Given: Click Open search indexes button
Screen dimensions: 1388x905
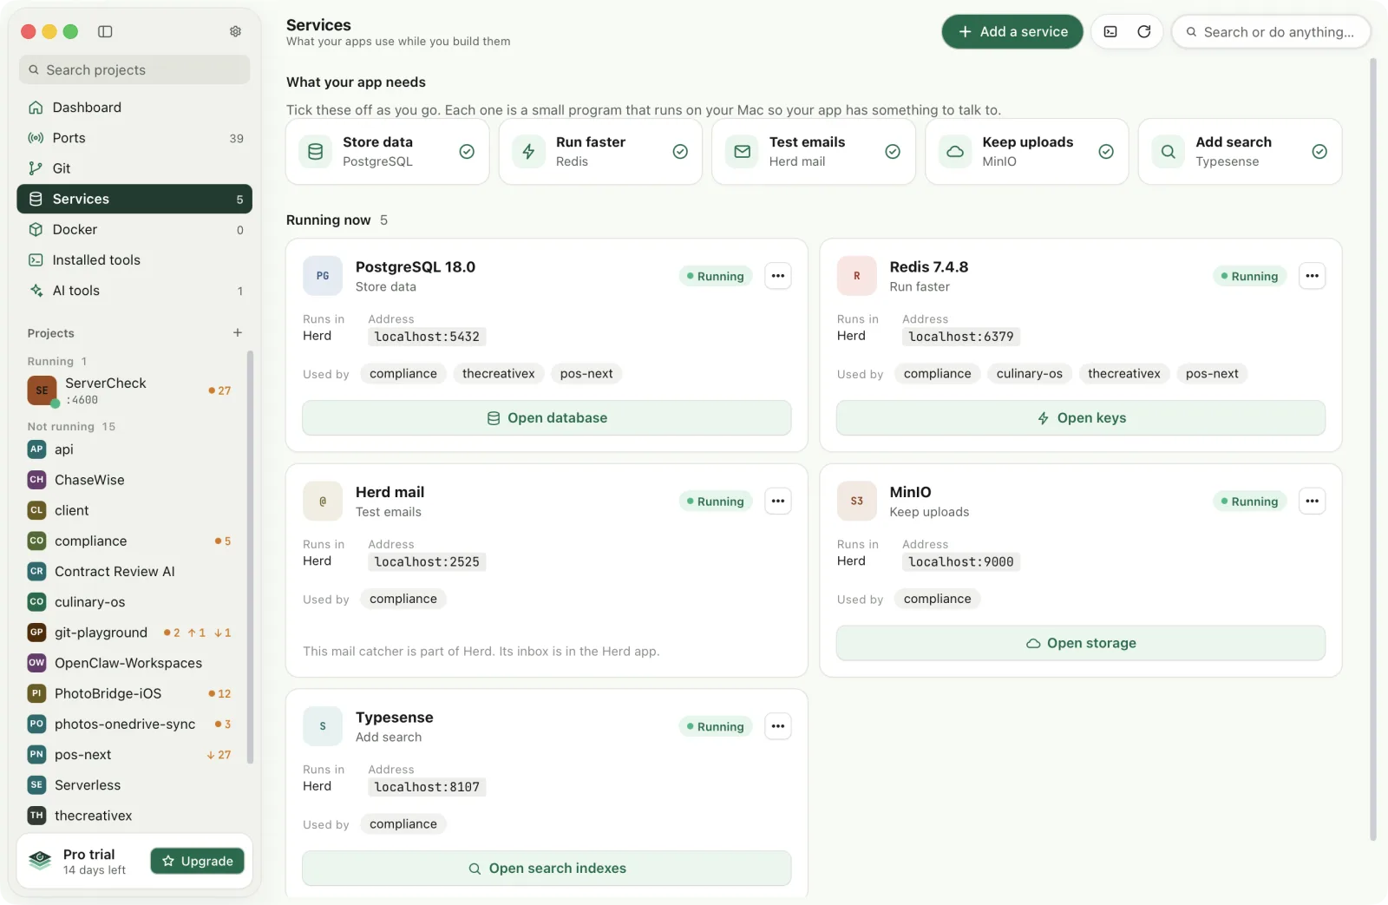Looking at the screenshot, I should pyautogui.click(x=547, y=869).
